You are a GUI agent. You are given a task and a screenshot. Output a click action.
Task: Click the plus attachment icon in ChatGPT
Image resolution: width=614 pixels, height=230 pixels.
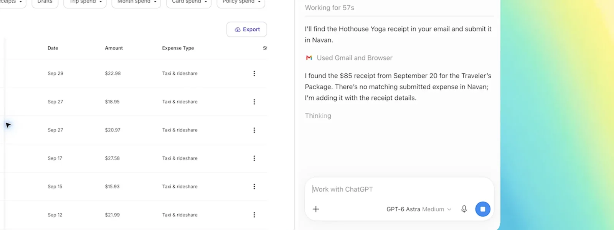[x=316, y=209]
